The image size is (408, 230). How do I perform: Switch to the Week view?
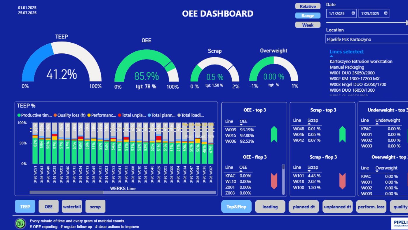click(x=308, y=25)
